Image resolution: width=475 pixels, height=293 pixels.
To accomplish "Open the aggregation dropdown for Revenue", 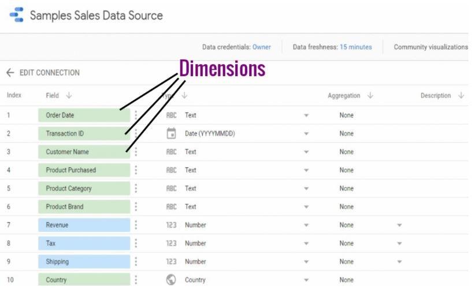I will tap(399, 226).
